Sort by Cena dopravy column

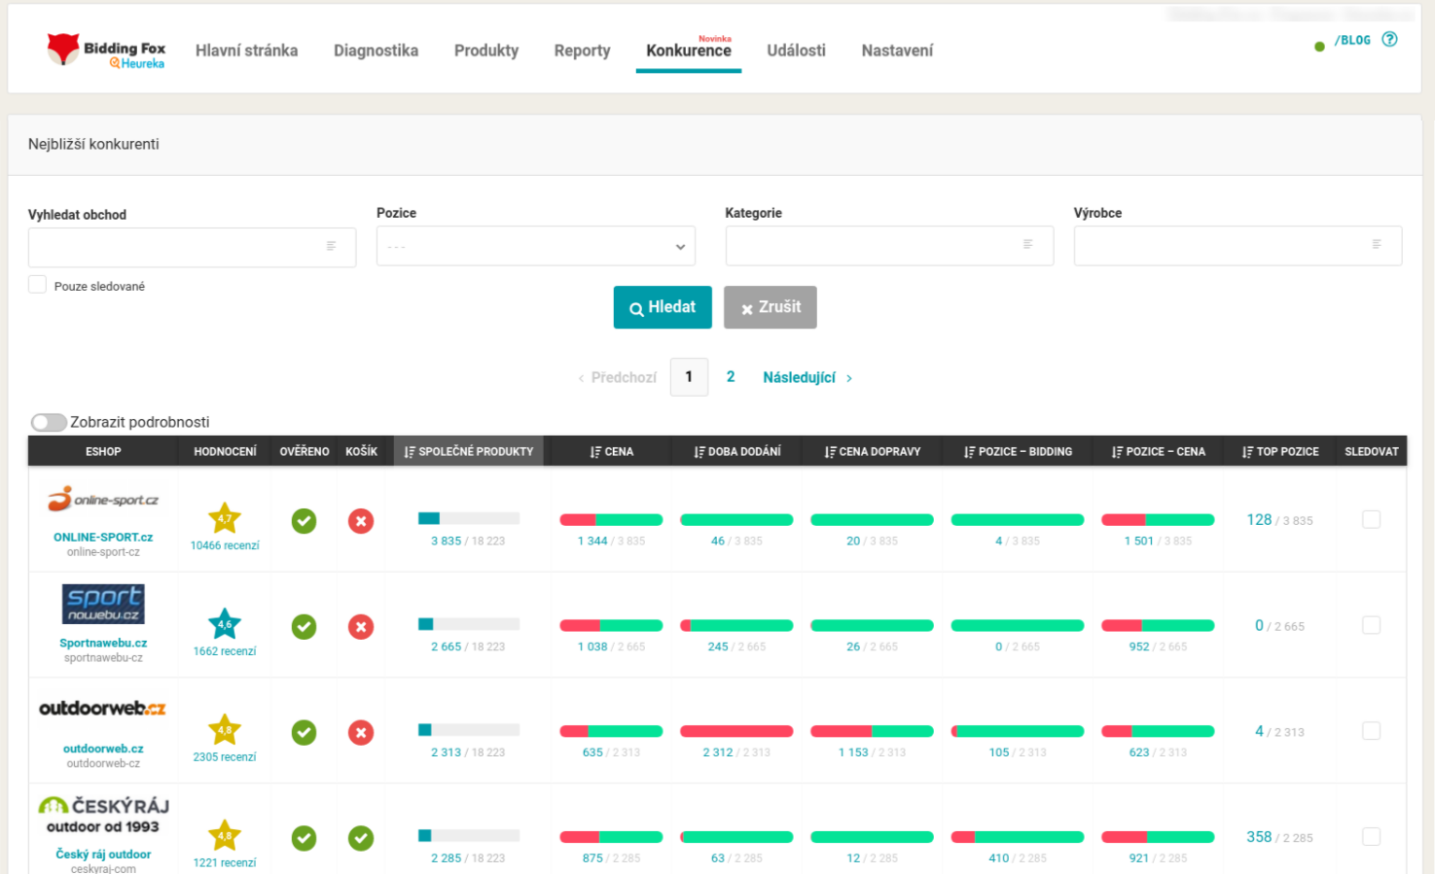pyautogui.click(x=872, y=451)
